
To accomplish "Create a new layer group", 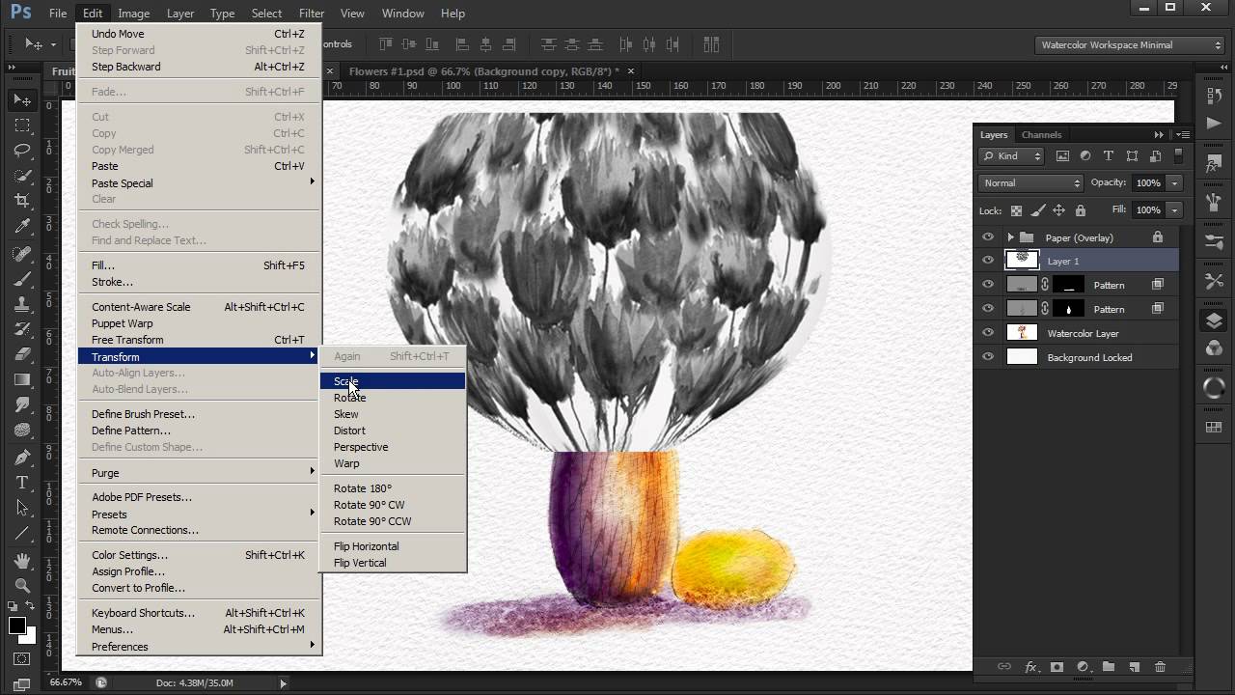I will [1109, 667].
